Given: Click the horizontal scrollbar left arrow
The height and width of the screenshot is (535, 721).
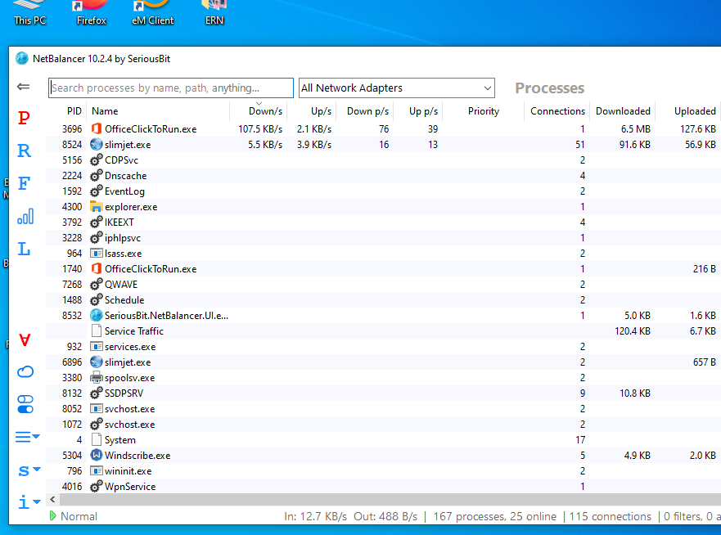Looking at the screenshot, I should 52,500.
